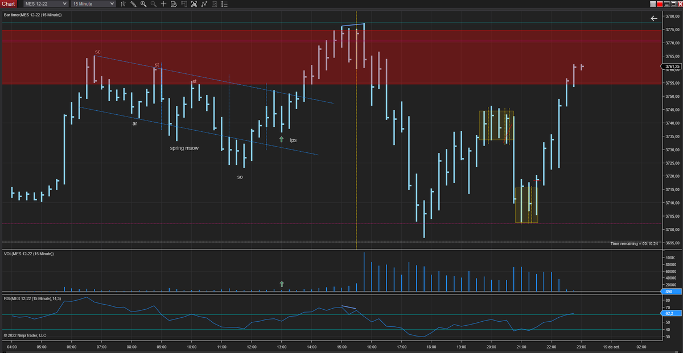The image size is (683, 353).
Task: Open the properties list icon
Action: click(224, 3)
